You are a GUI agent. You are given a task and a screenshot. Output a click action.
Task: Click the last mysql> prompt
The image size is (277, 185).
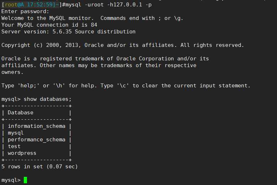[11, 180]
